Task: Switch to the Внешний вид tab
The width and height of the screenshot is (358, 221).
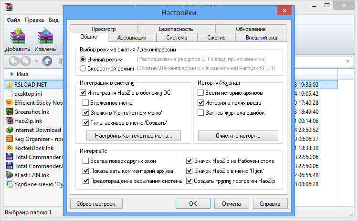Action: 262,38
